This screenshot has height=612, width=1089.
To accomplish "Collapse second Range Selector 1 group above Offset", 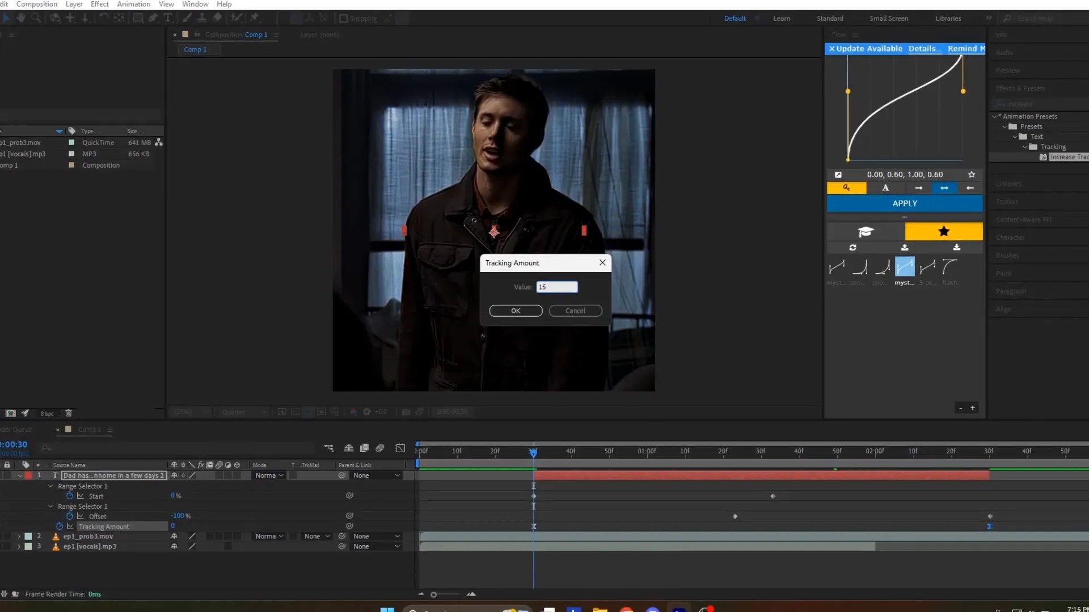I will [x=50, y=506].
